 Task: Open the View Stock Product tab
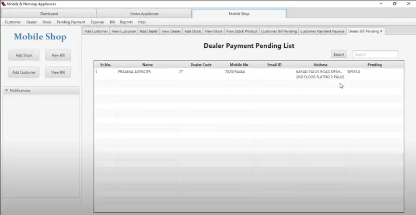[241, 31]
